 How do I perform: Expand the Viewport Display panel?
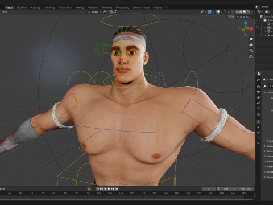[x=265, y=166]
